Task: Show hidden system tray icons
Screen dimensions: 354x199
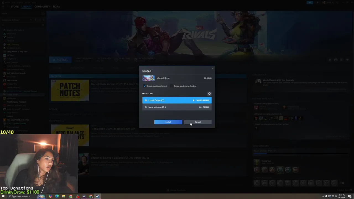Action: click(322, 196)
